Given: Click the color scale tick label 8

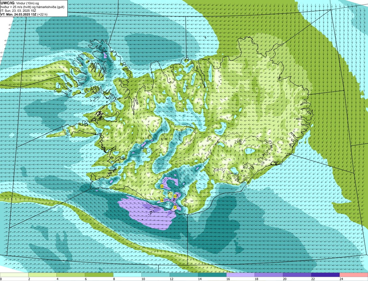Looking at the screenshot, I should click(114, 279).
